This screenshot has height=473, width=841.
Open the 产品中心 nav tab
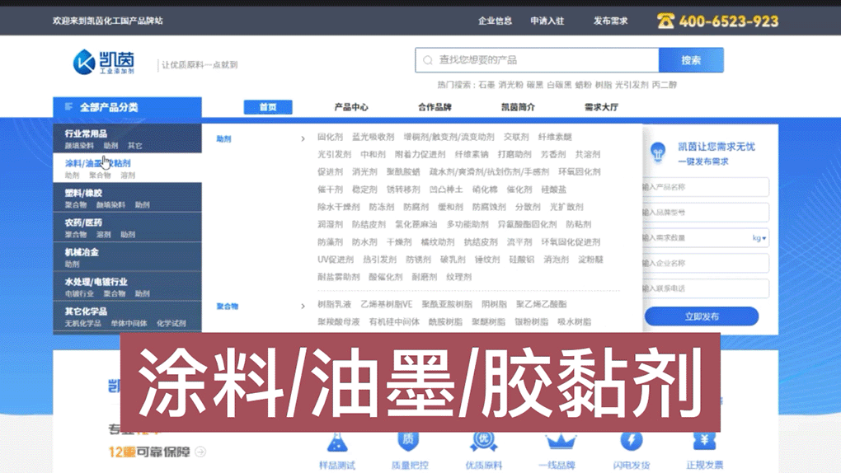[351, 107]
